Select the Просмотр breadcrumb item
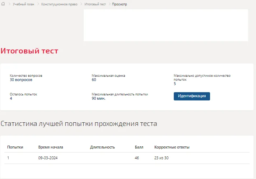 click(x=119, y=4)
